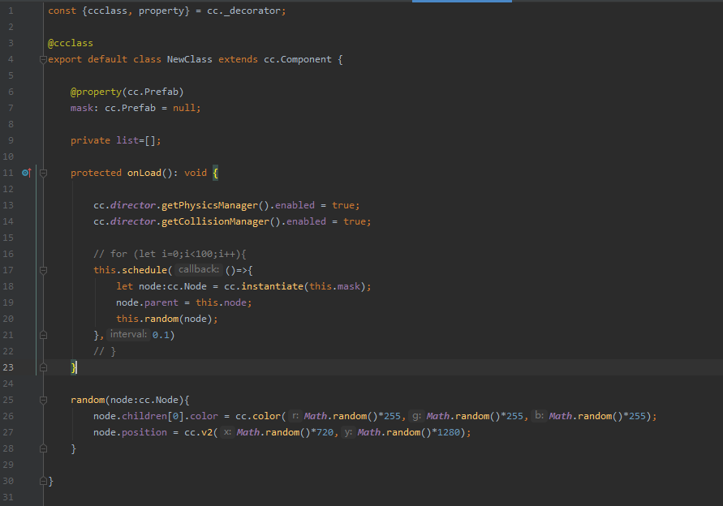Viewport: 723px width, 506px height.
Task: Collapse the schedule callback fold marker on line 17
Action: (x=43, y=270)
